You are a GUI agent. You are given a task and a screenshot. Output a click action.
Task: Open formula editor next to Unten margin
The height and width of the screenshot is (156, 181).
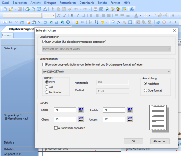click(130, 119)
